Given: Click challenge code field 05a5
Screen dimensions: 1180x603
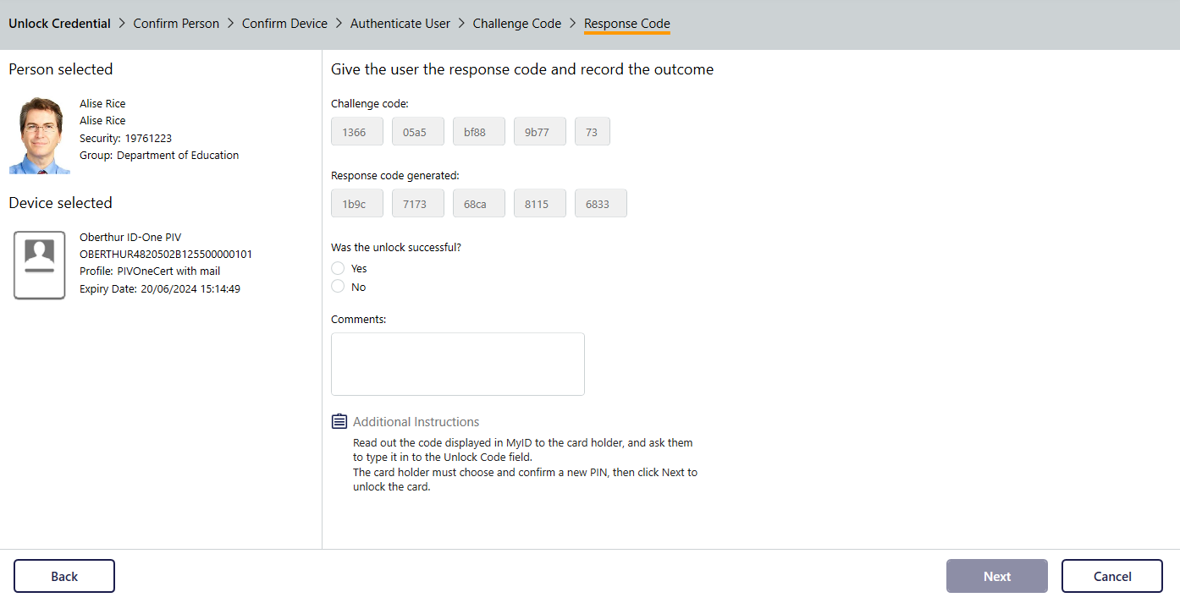Looking at the screenshot, I should [418, 132].
